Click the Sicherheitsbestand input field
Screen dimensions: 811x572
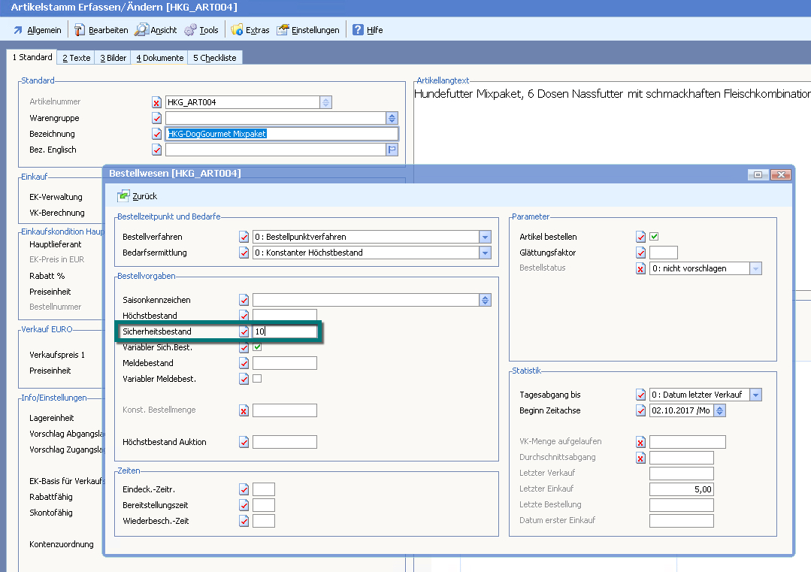point(285,331)
